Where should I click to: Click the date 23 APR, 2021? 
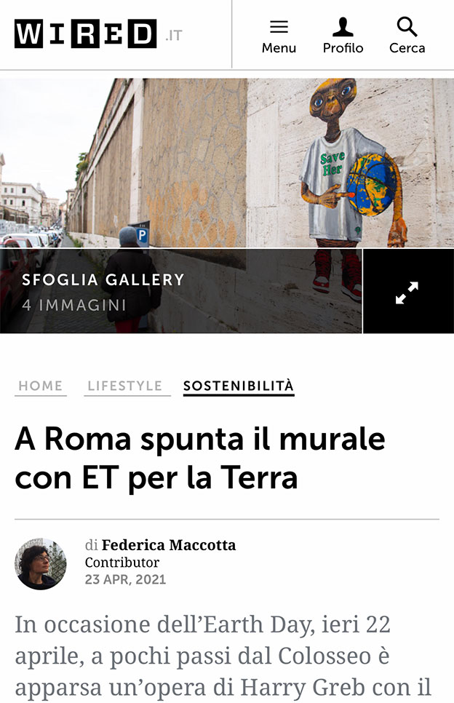tap(125, 579)
